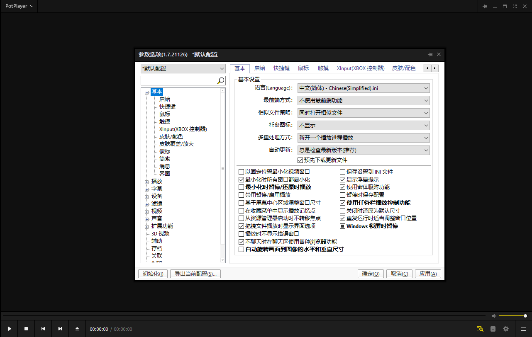This screenshot has height=337, width=532.
Task: Pin the preferences dialog with pin icon
Action: (x=430, y=54)
